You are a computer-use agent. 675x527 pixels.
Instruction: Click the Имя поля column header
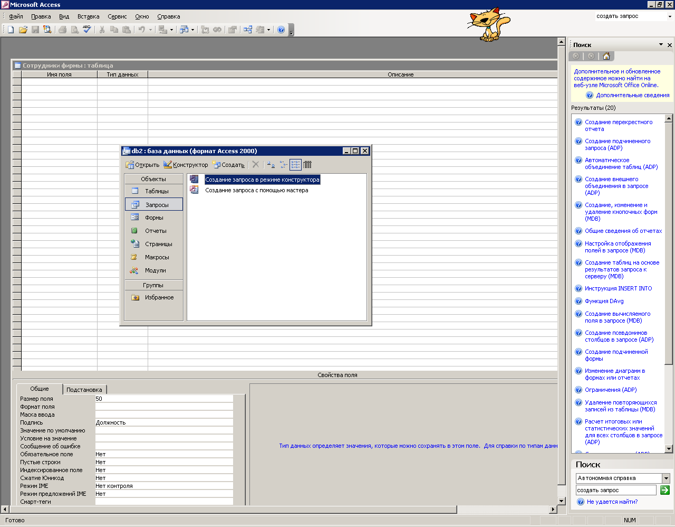tap(59, 74)
